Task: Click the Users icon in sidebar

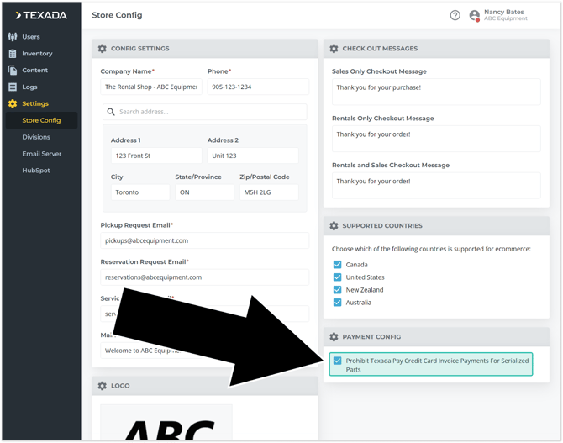Action: click(13, 37)
